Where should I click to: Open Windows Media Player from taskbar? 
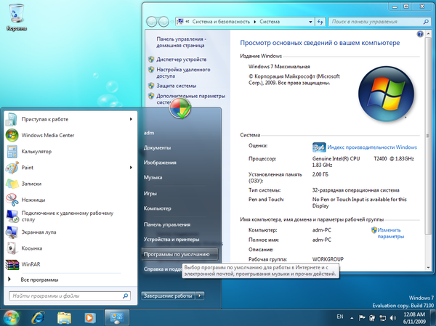tap(90, 317)
